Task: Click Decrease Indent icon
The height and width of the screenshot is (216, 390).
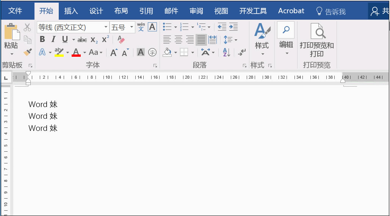Action: [222, 26]
